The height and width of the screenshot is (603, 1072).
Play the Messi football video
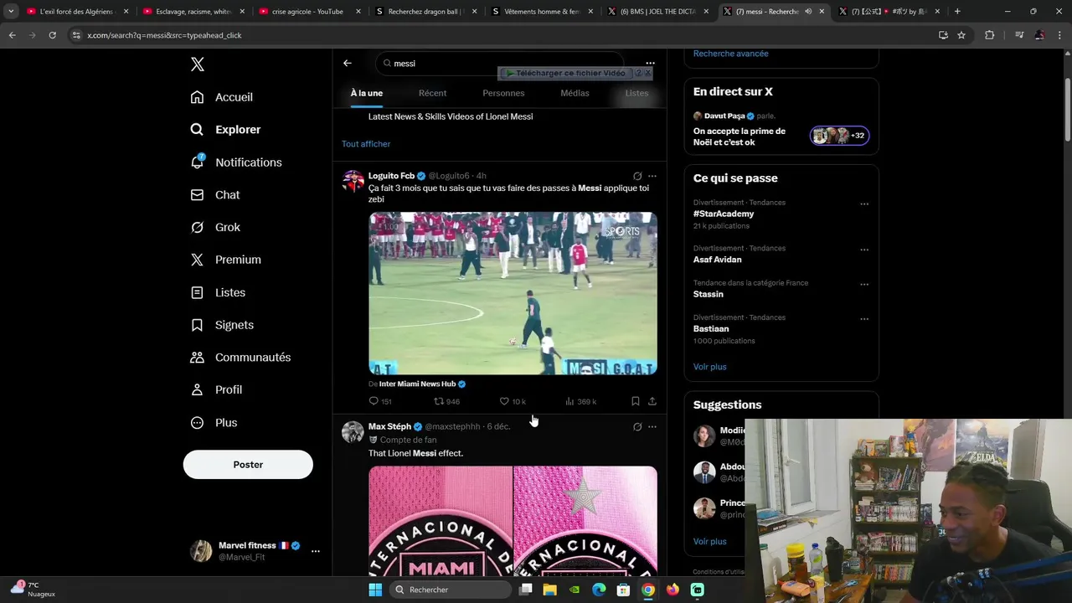pyautogui.click(x=513, y=293)
